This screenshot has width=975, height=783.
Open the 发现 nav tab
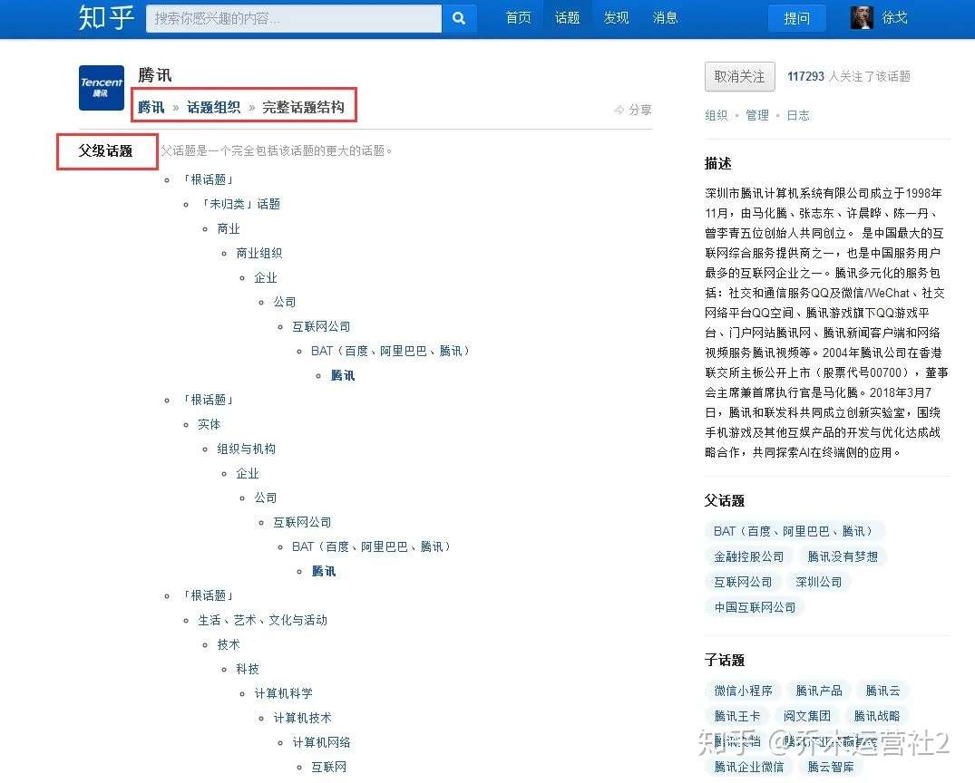pos(616,18)
